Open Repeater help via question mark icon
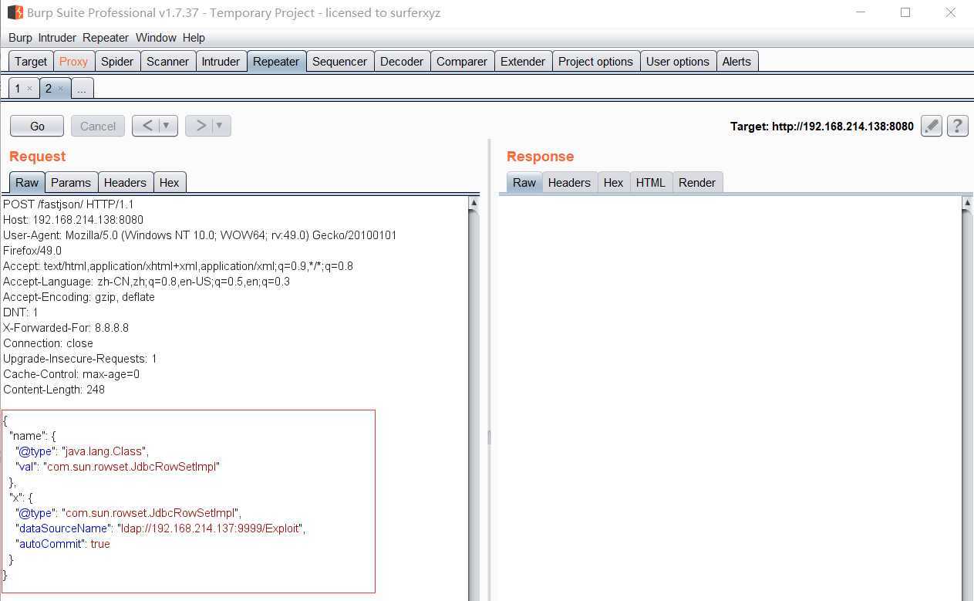 [x=957, y=126]
